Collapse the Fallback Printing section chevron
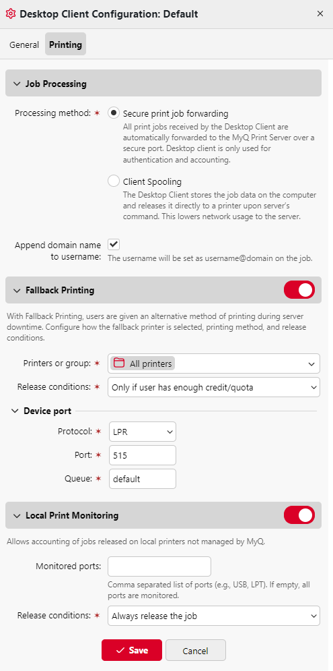Image resolution: width=333 pixels, height=671 pixels. 17,291
